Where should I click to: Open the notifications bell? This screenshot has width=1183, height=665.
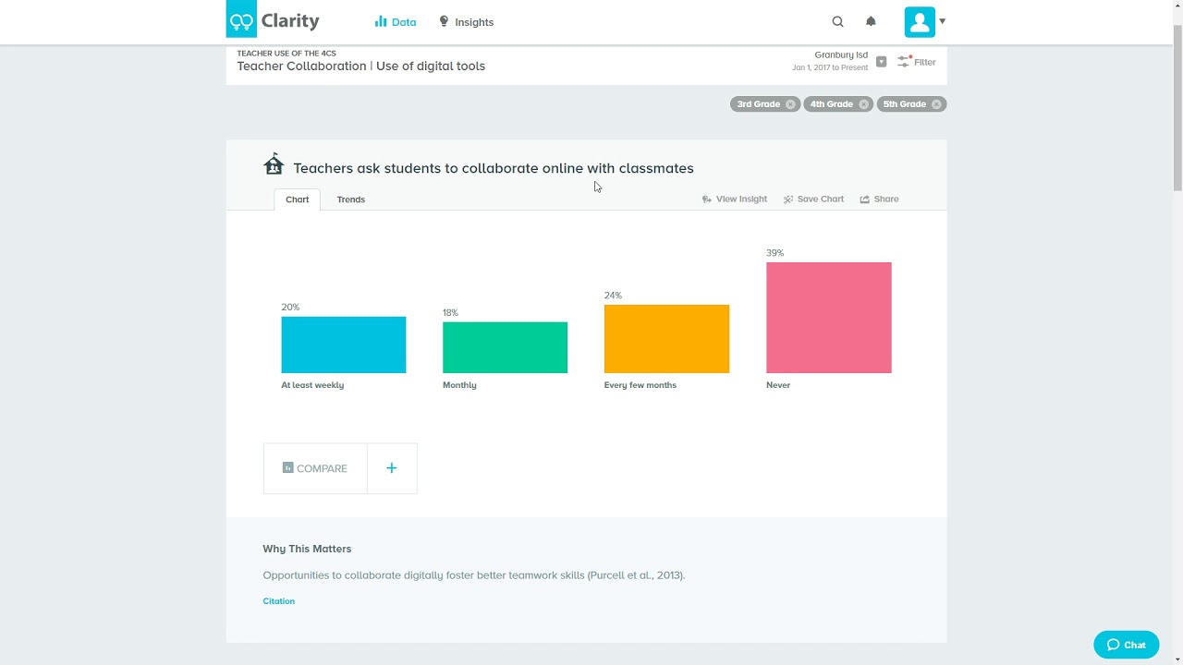pyautogui.click(x=871, y=21)
